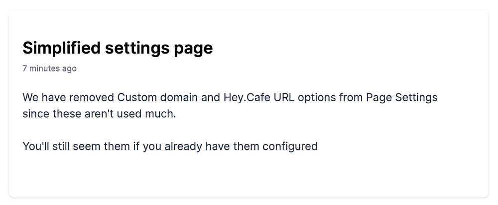
Task: Click the You'll still seem them sentence
Action: point(170,146)
